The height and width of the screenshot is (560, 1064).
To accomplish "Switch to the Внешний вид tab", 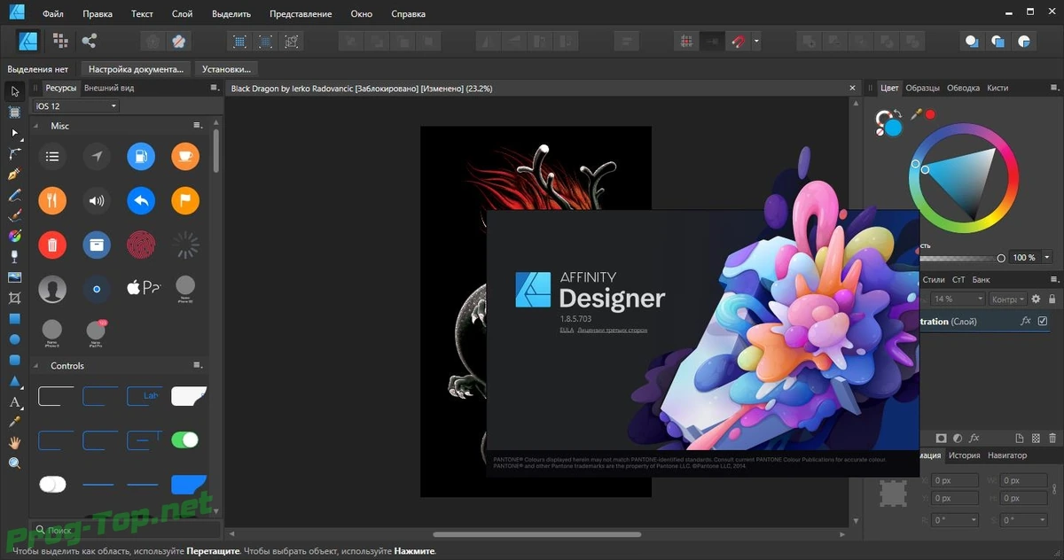I will [109, 88].
